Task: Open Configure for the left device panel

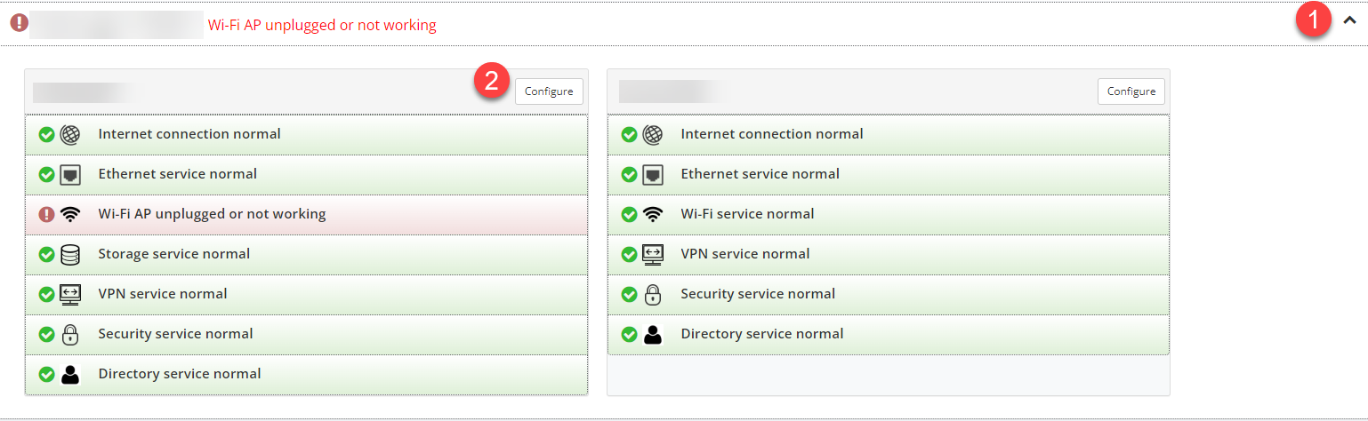Action: pos(549,91)
